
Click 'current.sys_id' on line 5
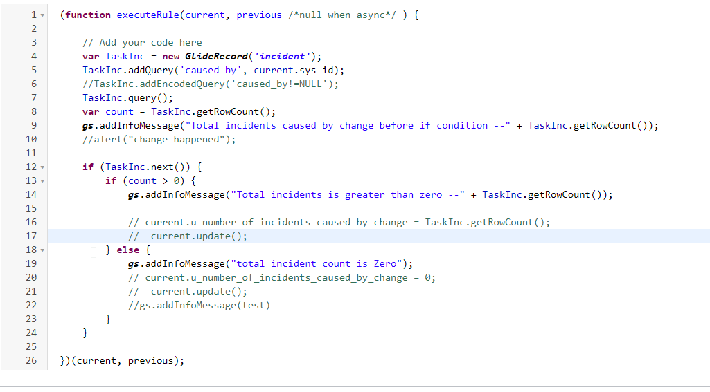294,71
